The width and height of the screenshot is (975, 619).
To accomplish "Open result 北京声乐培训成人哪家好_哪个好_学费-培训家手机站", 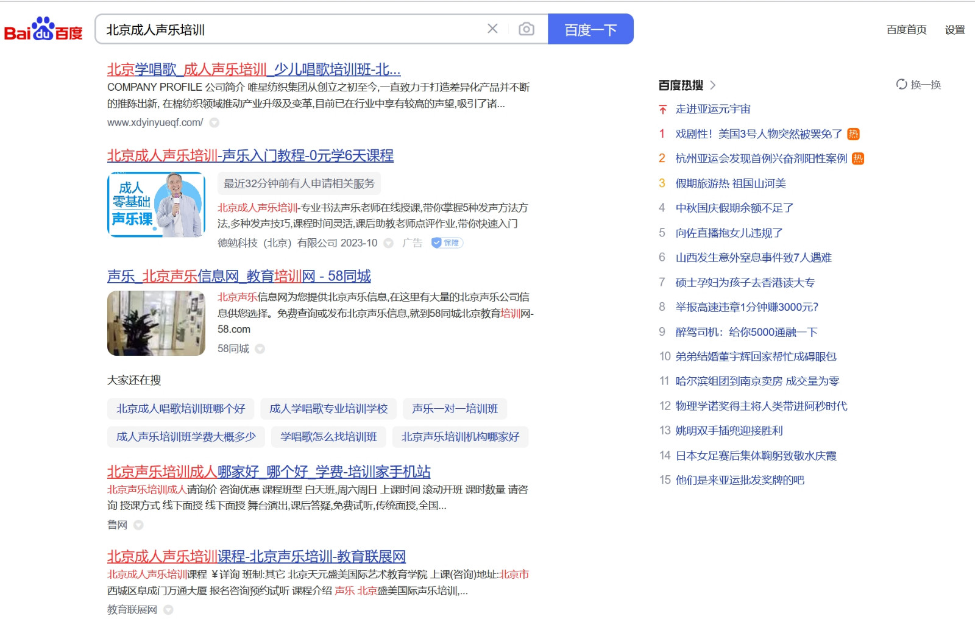I will click(x=269, y=472).
